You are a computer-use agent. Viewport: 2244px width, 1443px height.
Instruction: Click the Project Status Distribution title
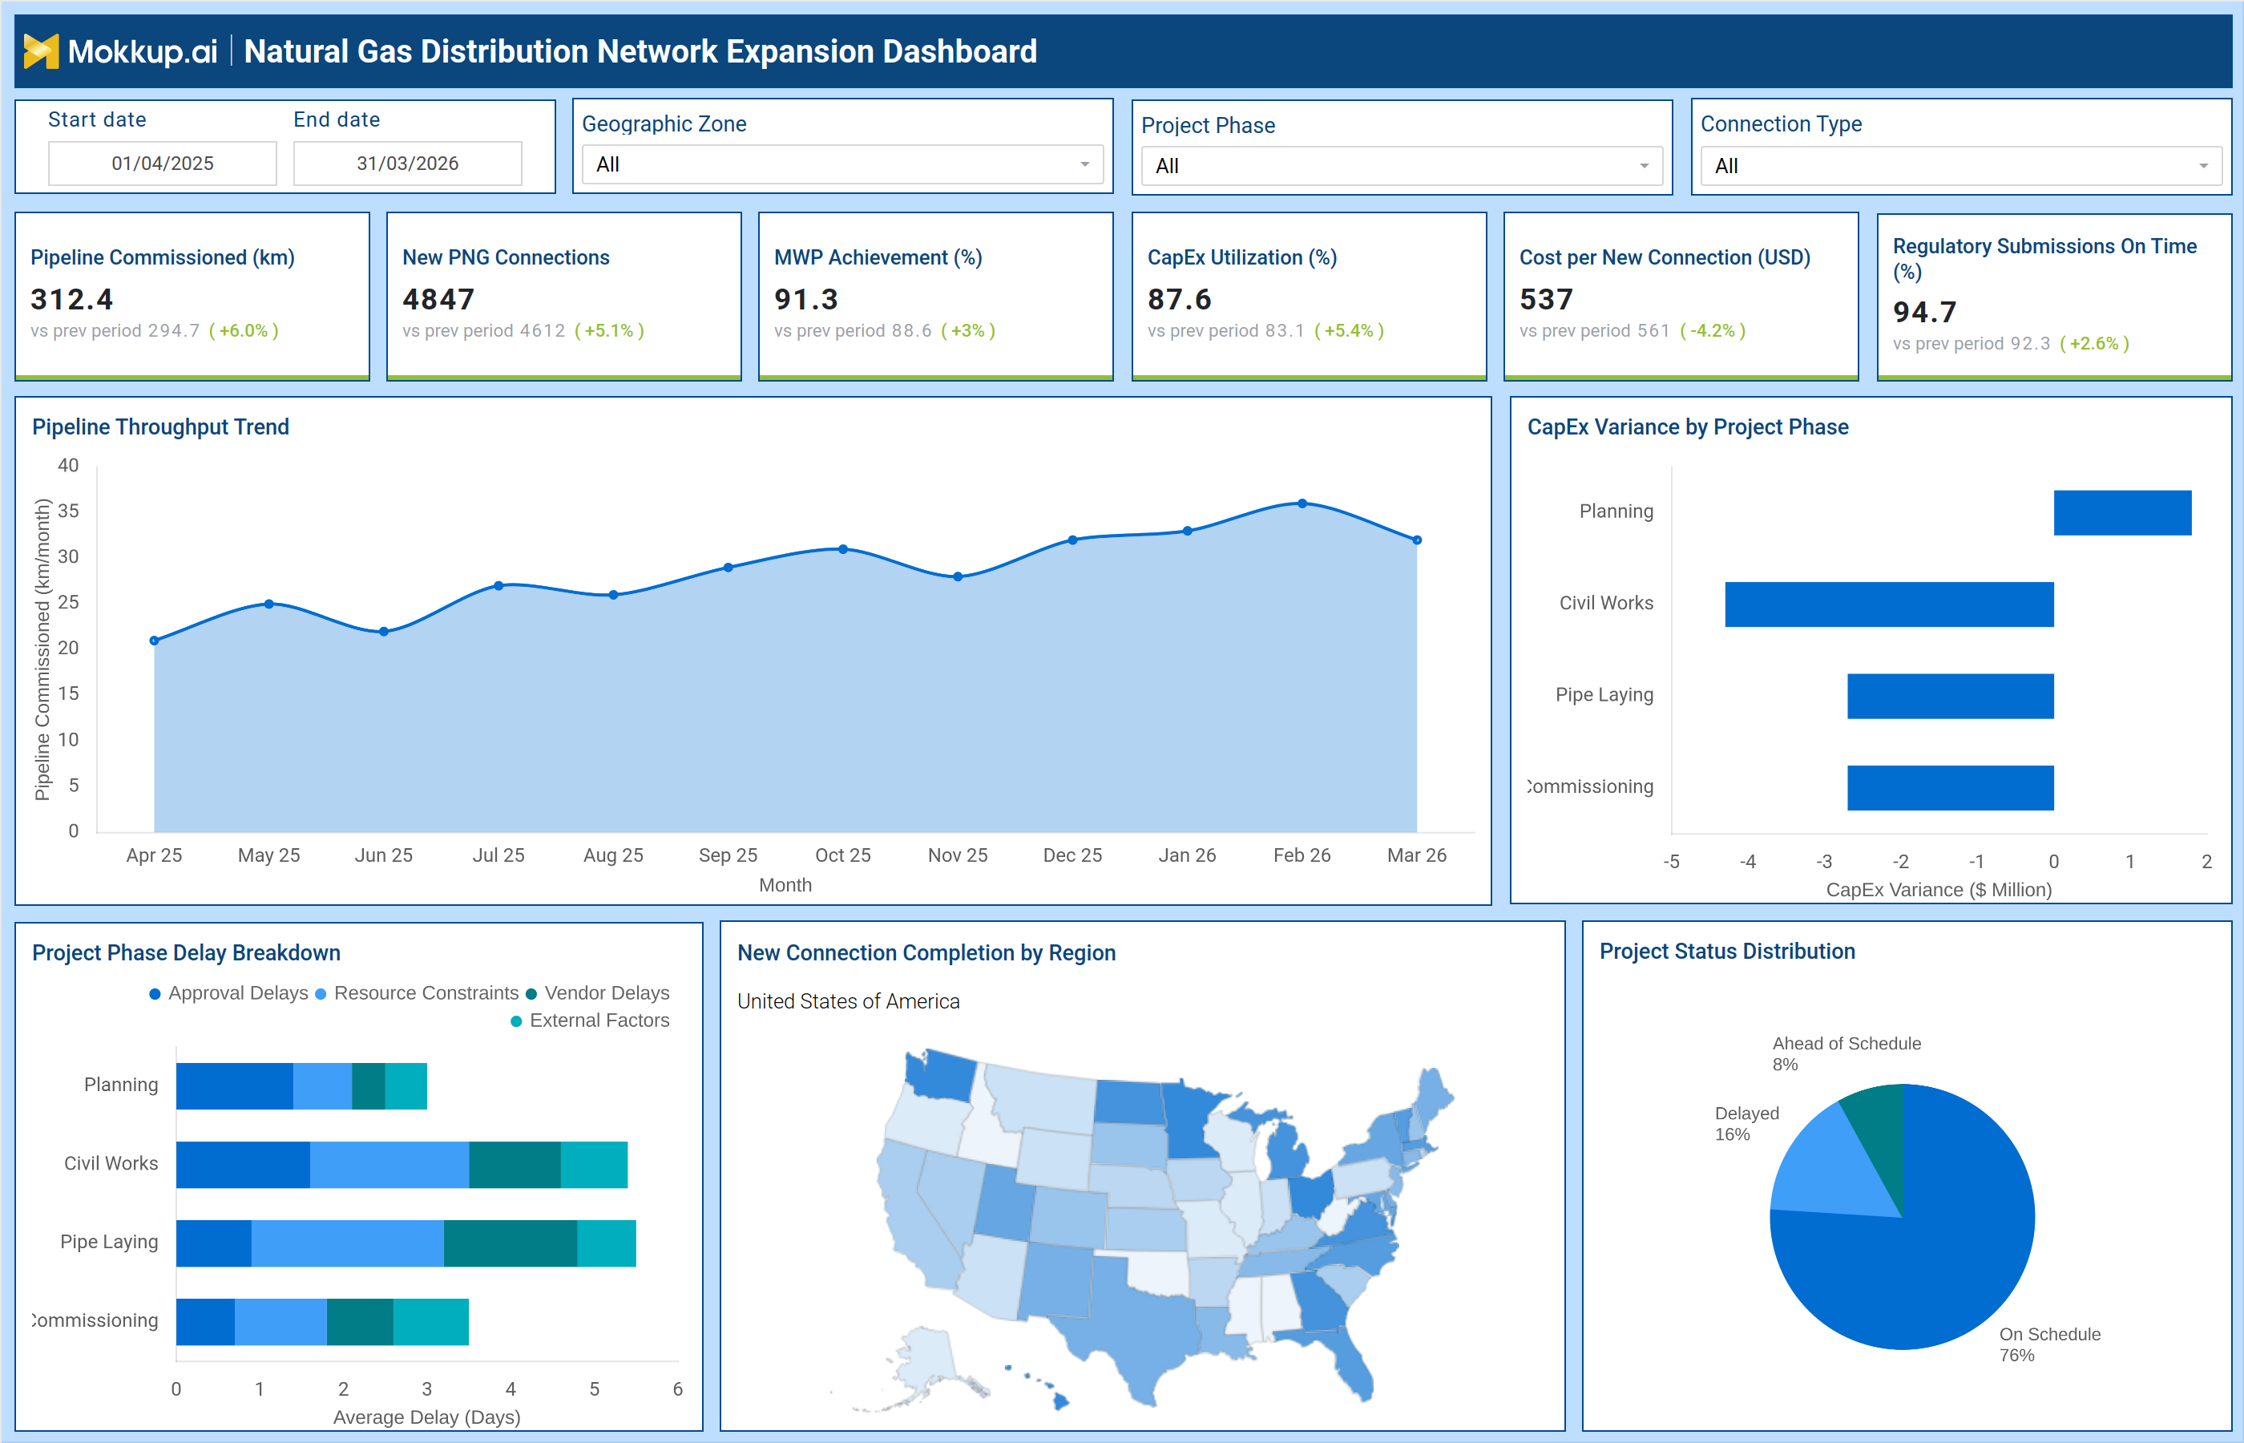[x=1727, y=952]
